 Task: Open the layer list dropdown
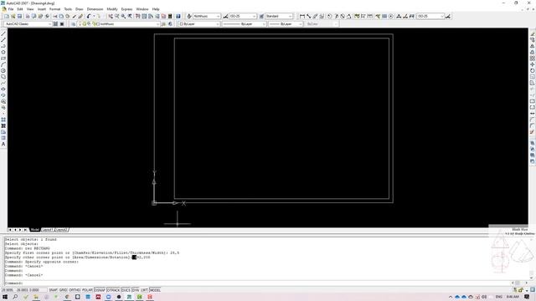click(119, 24)
